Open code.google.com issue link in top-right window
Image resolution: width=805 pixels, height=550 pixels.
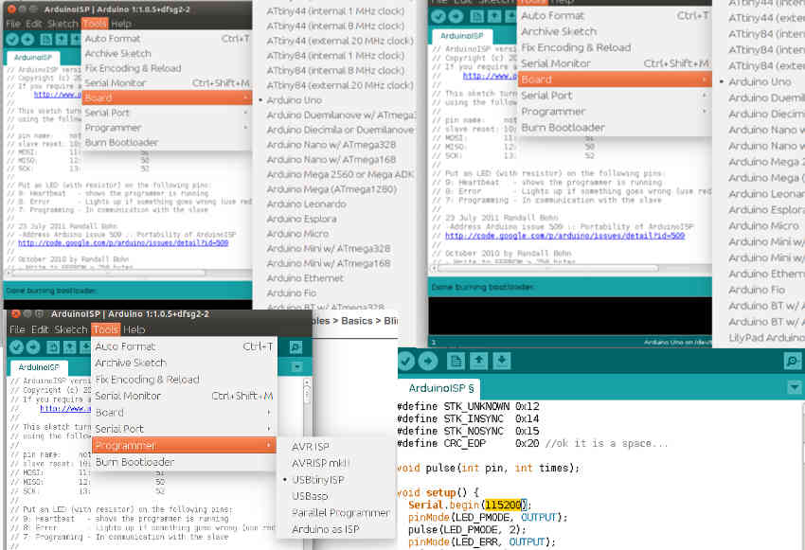click(x=564, y=236)
